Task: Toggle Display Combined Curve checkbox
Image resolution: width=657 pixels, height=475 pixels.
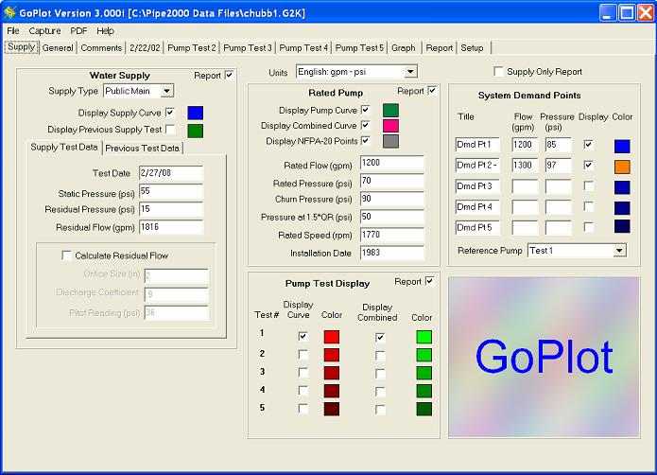Action: coord(366,125)
